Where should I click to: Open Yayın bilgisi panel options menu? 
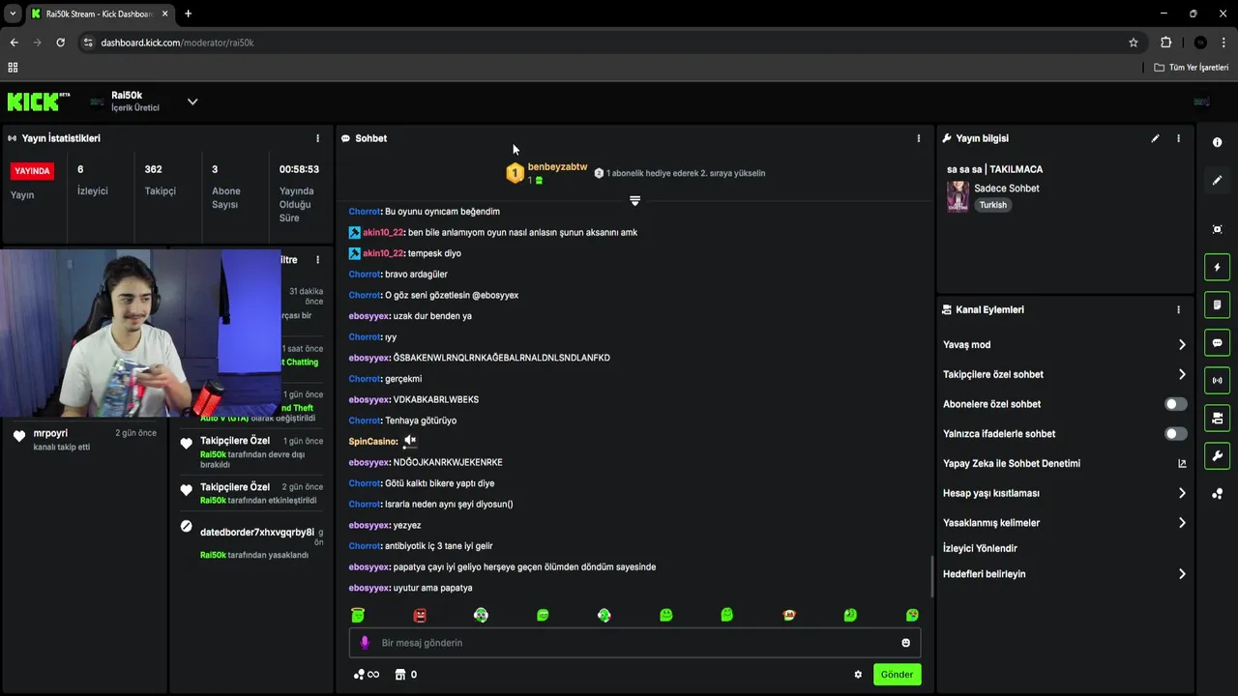pos(1178,138)
